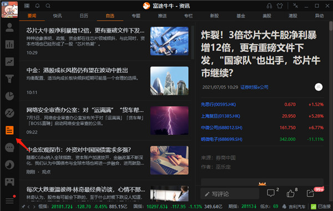Screen dimensions: 333x211
Task: Open the notification bell icon
Action: [x=37, y=6]
